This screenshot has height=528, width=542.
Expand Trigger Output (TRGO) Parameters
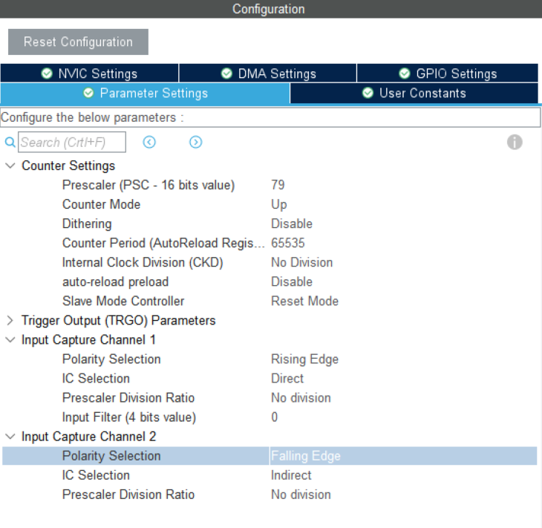tap(10, 321)
